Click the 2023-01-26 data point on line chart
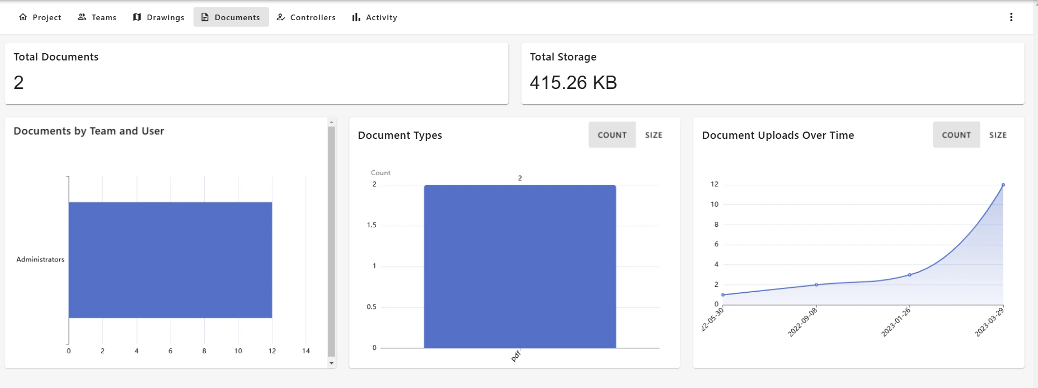The image size is (1038, 388). [x=909, y=275]
